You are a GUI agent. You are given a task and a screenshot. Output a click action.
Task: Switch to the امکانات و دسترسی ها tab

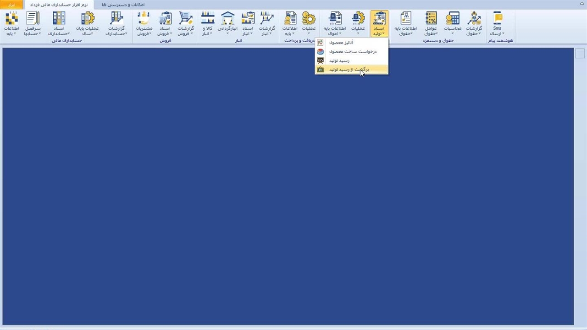(x=122, y=5)
